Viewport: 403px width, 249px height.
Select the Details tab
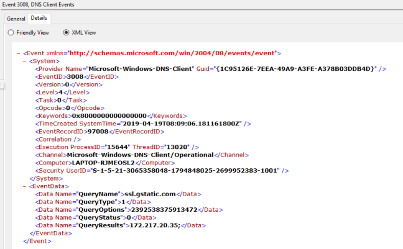pos(39,19)
